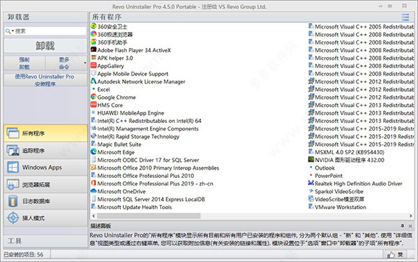Select the Sparkol VideoScribe icon

(x=311, y=191)
